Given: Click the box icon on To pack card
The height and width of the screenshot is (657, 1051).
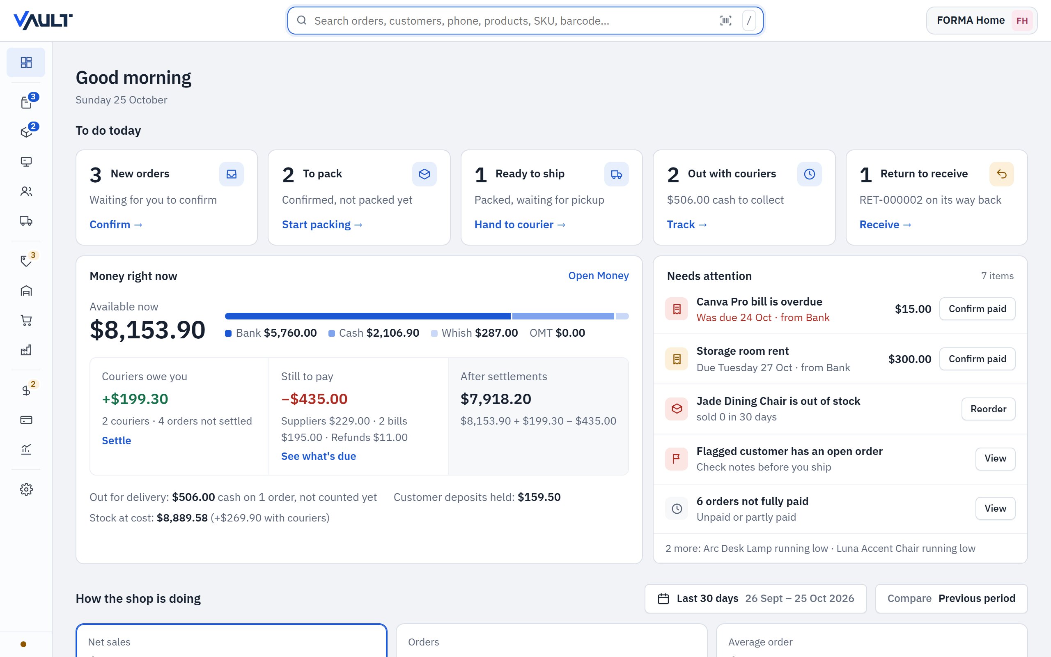Looking at the screenshot, I should click(x=425, y=174).
